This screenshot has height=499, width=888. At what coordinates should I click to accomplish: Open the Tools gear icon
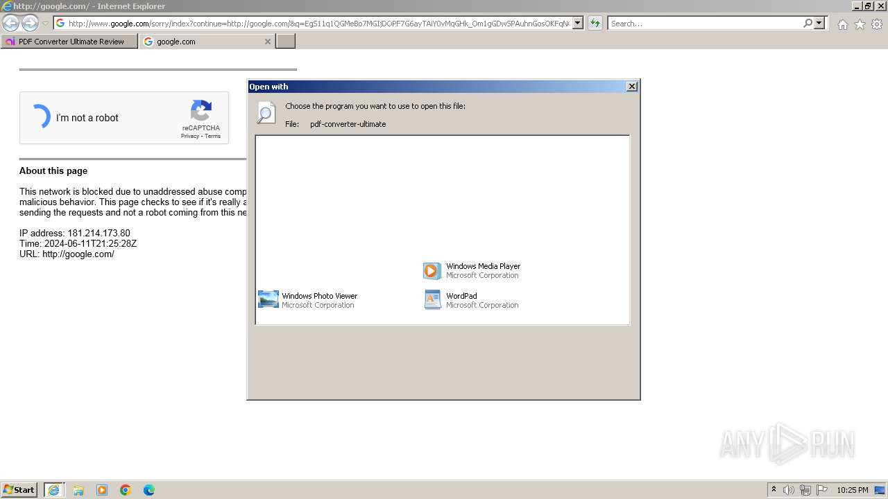(x=877, y=24)
